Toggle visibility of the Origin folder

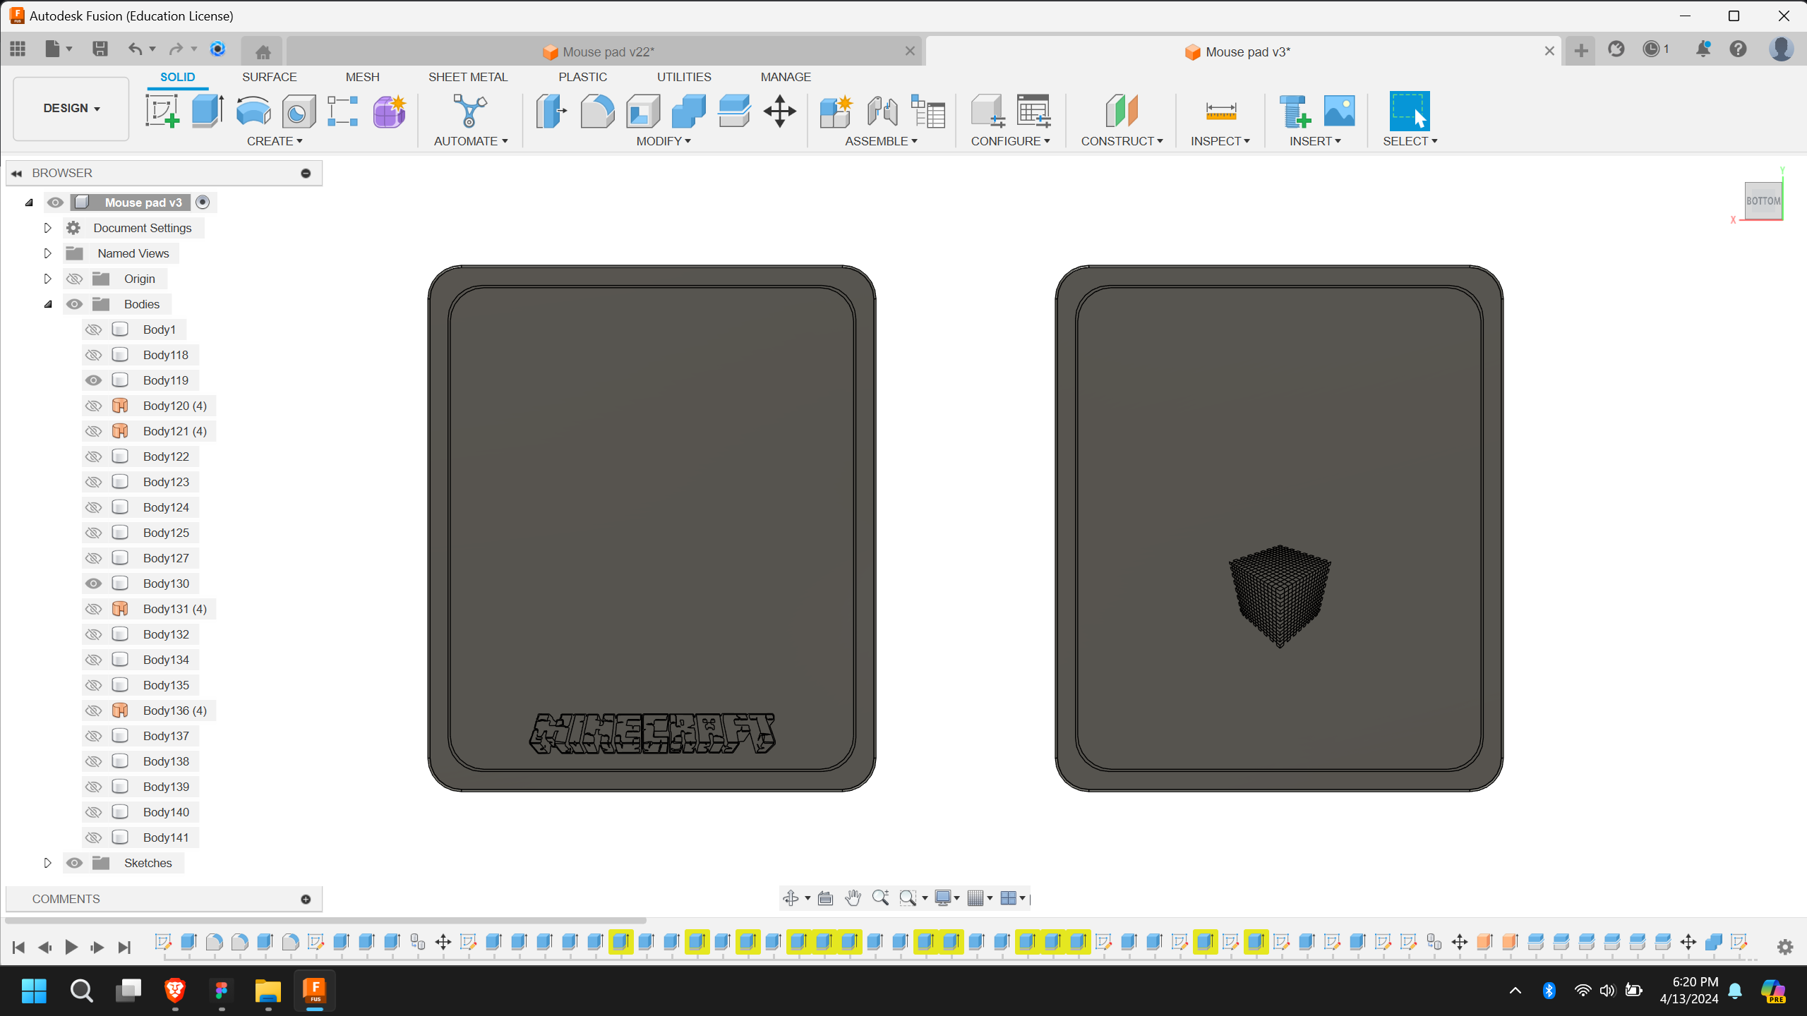74,279
